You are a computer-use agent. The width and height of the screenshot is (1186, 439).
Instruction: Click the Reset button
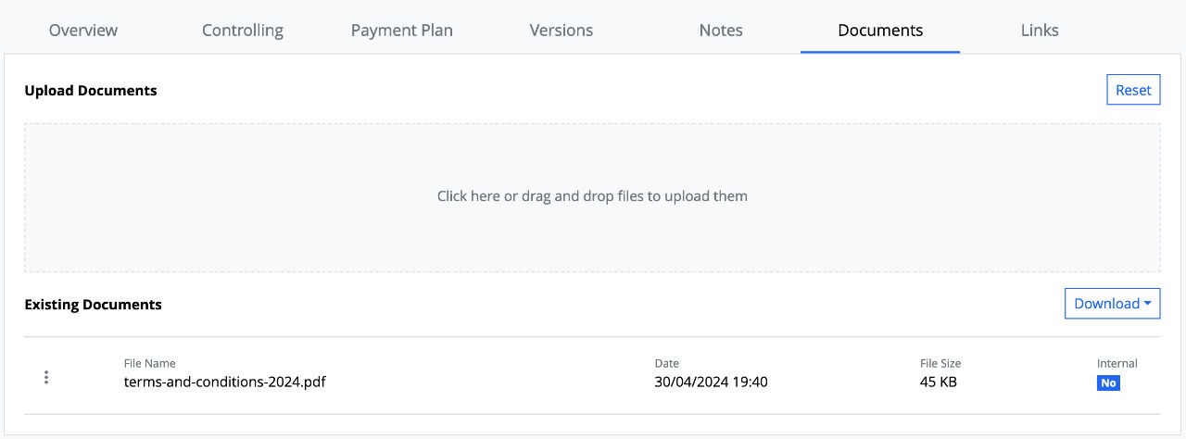(1133, 90)
